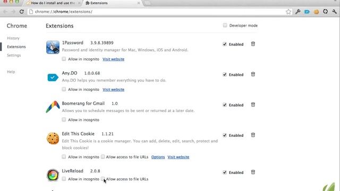Viewport: 340px width, 191px height.
Task: Remove Any.DO with its trash icon
Action: click(x=253, y=74)
